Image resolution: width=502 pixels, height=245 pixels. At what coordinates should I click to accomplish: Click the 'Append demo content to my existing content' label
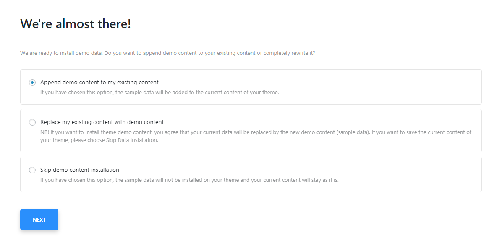[99, 83]
